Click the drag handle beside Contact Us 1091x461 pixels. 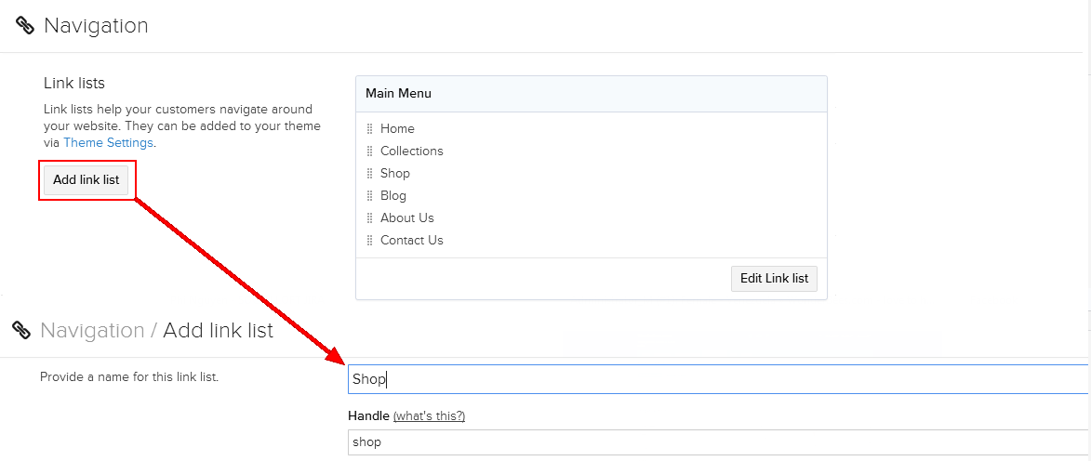coord(369,240)
